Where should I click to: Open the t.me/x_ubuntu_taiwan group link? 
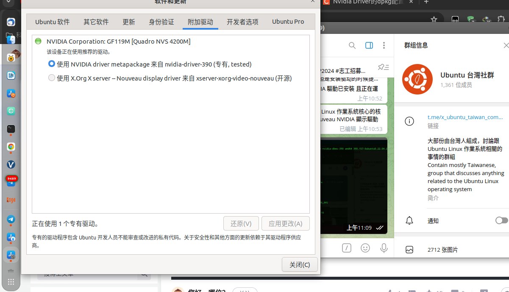point(465,117)
